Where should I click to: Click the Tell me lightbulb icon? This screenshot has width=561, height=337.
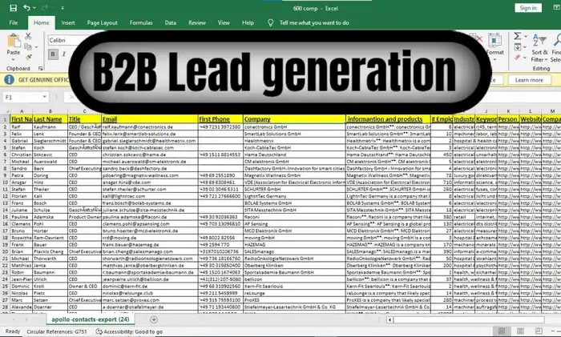[271, 23]
